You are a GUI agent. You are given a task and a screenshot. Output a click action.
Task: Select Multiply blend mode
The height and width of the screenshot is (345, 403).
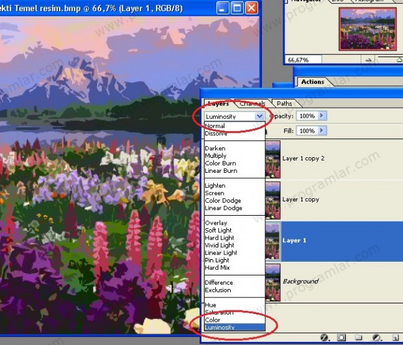pyautogui.click(x=216, y=156)
